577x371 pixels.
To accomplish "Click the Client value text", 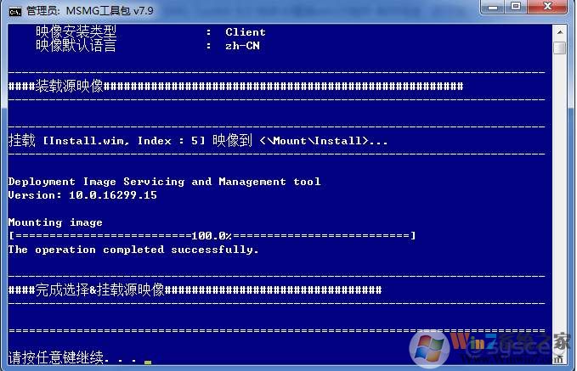I will pos(245,32).
